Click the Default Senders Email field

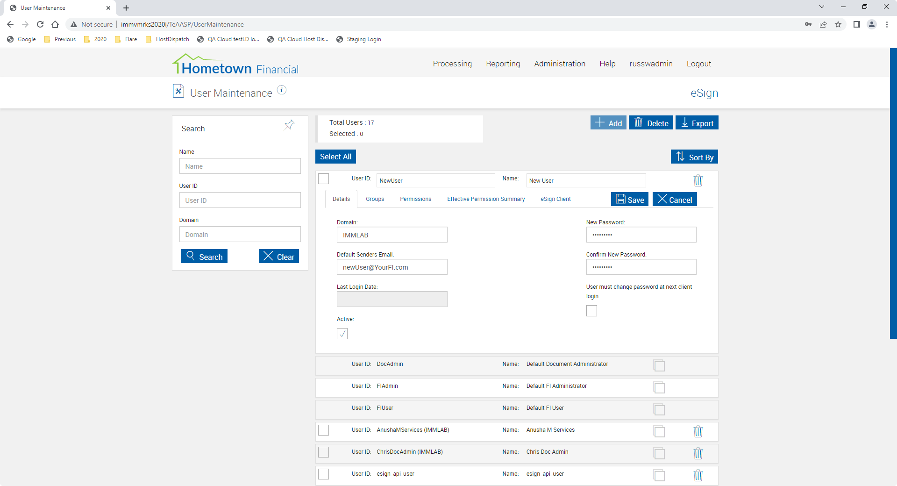[x=392, y=267]
